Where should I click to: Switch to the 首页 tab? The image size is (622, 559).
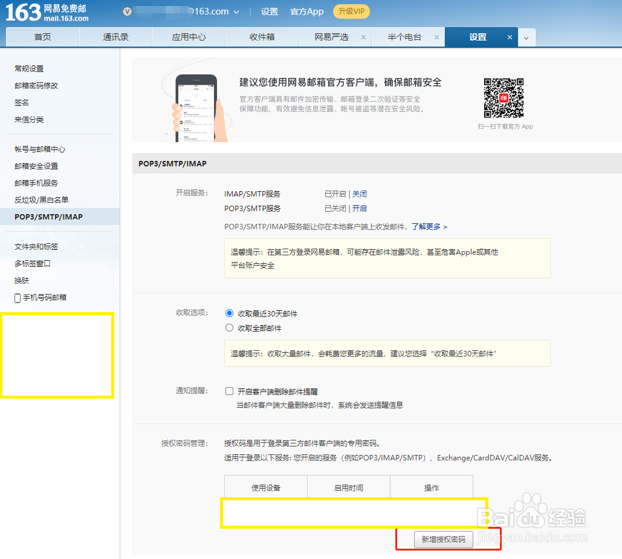(x=42, y=36)
